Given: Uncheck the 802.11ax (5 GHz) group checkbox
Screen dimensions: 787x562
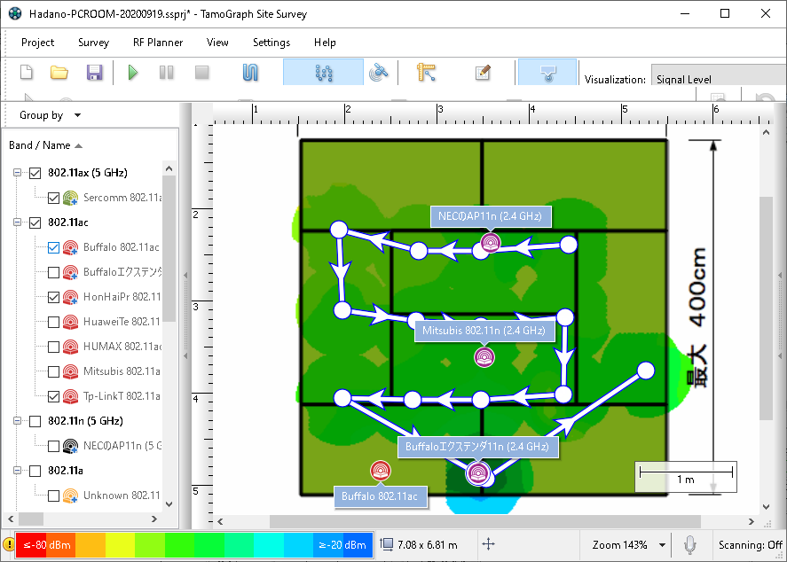Looking at the screenshot, I should (x=35, y=173).
